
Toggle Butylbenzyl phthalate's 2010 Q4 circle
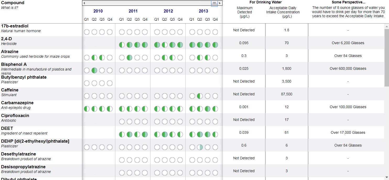110,83
